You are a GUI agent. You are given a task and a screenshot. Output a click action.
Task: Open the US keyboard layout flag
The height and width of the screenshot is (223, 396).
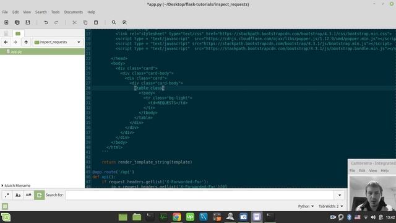(358, 217)
